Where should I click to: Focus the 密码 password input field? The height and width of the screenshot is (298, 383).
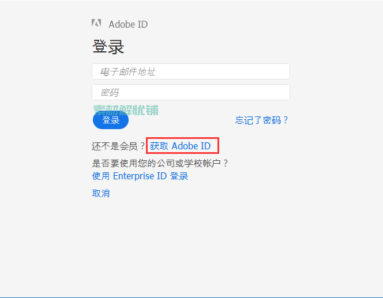click(x=191, y=92)
